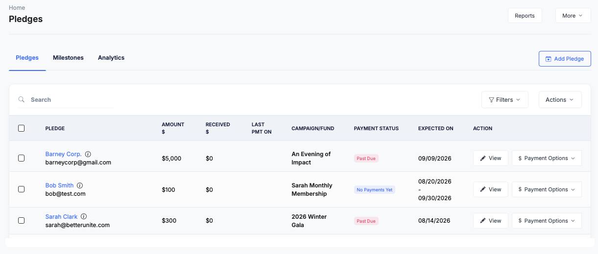The image size is (598, 254).
Task: Click the barneycorp@gmail.com email
Action: 78,162
